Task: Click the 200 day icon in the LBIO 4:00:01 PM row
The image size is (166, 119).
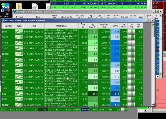Action: [19, 32]
